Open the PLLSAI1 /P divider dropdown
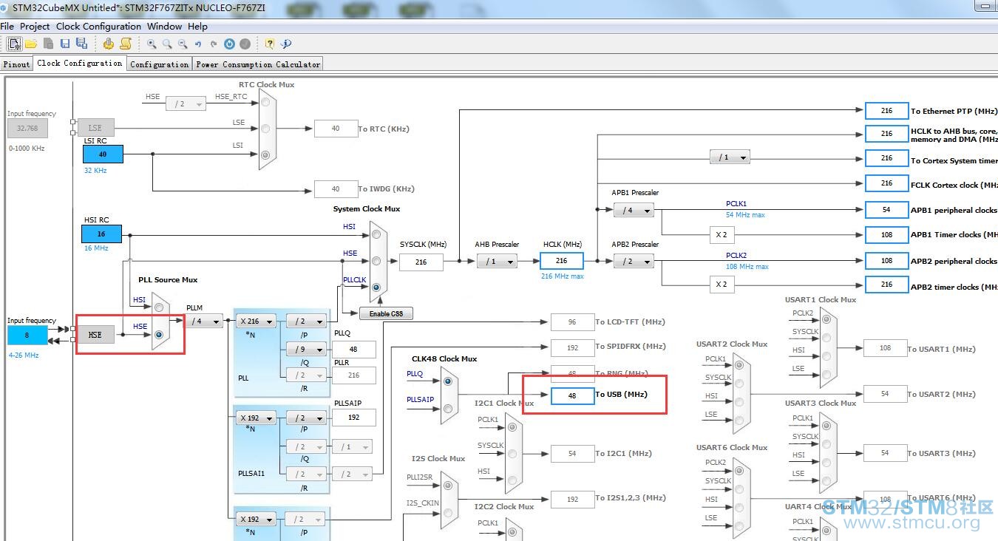The image size is (998, 541). tap(306, 418)
